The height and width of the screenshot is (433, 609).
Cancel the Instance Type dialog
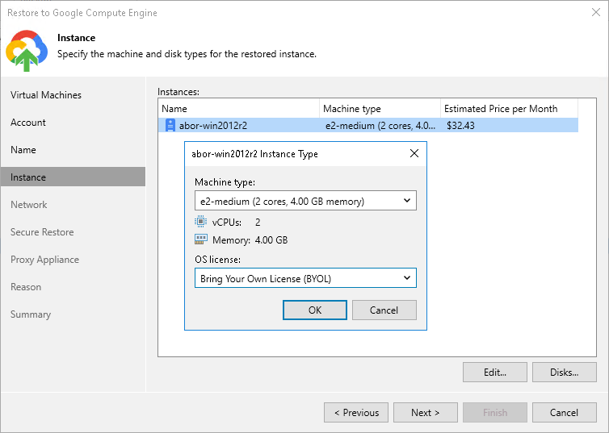[x=384, y=310]
